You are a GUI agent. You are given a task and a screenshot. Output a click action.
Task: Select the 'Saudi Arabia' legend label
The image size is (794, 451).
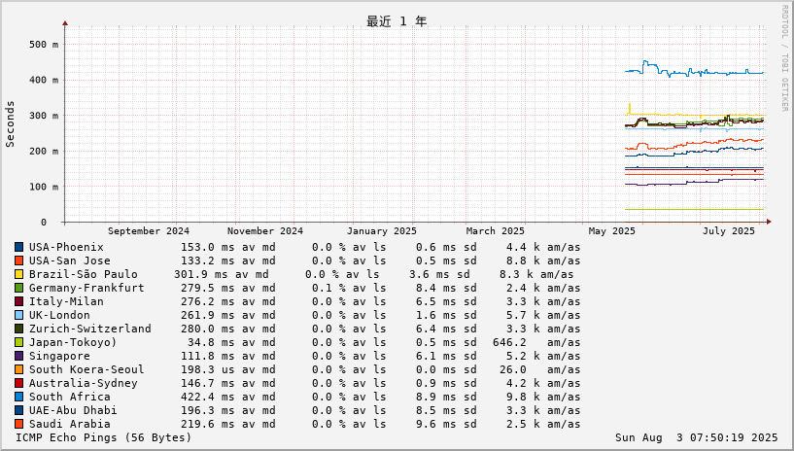click(x=69, y=424)
